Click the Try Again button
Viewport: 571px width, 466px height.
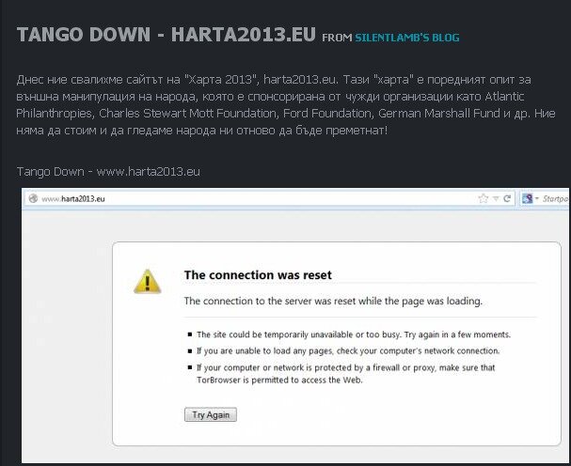coord(211,414)
